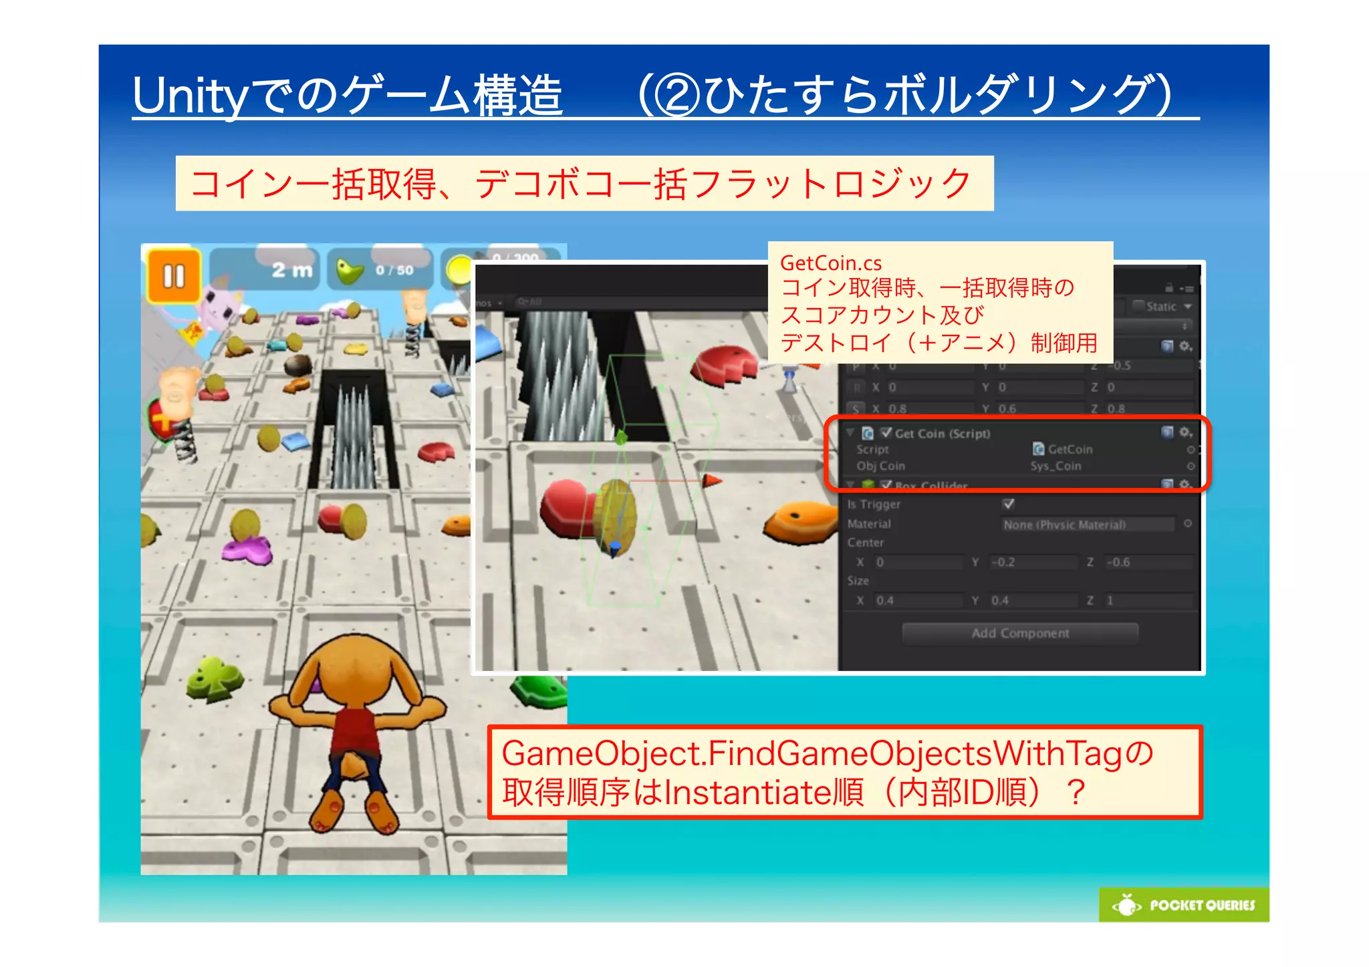Image resolution: width=1369 pixels, height=967 pixels.
Task: Open Box Collider gear menu
Action: click(x=1185, y=484)
